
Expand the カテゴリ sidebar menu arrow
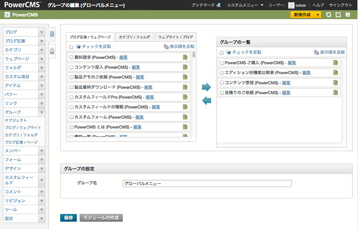pyautogui.click(x=41, y=50)
